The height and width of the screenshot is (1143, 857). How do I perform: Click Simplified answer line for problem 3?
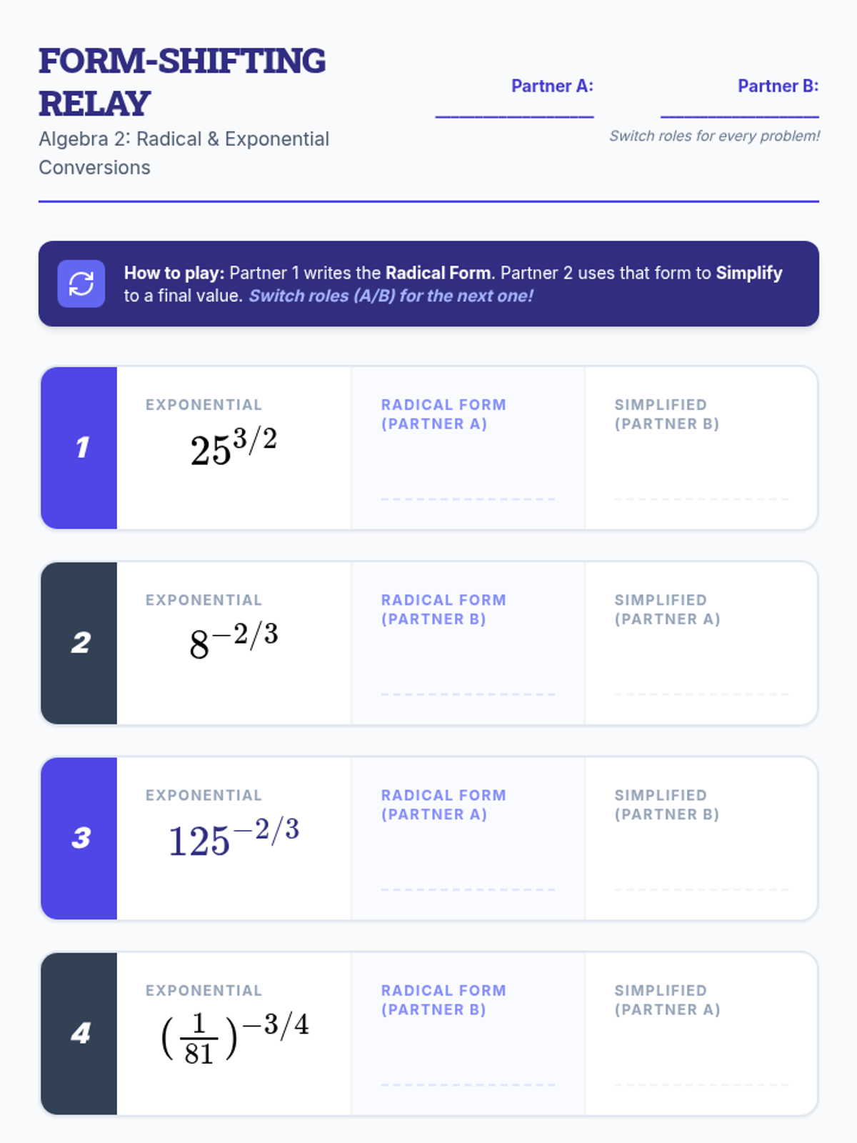(702, 889)
